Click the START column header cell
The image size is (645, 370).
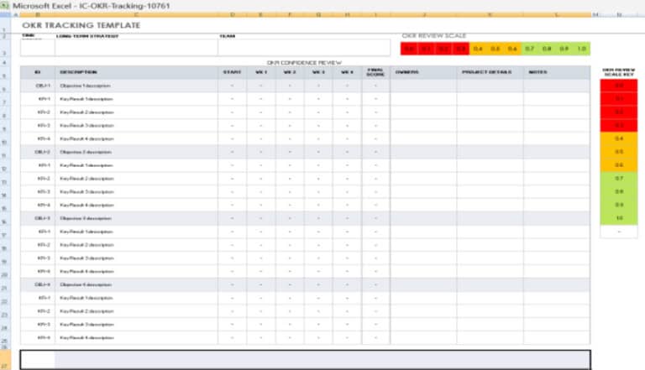click(233, 72)
